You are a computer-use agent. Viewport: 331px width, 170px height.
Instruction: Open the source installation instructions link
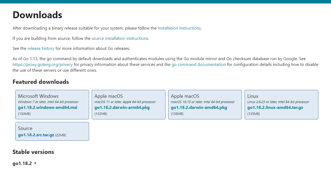(120, 38)
